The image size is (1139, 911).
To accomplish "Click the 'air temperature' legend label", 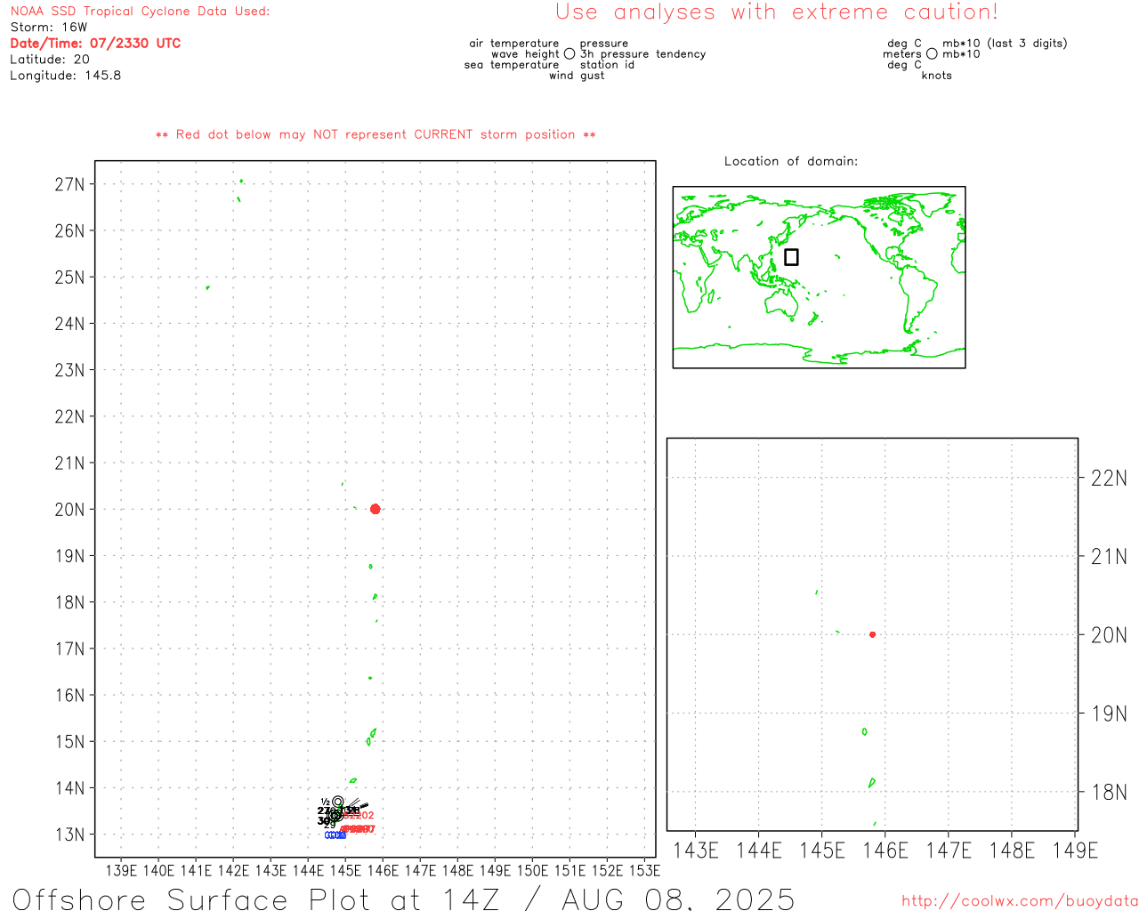I will 514,44.
